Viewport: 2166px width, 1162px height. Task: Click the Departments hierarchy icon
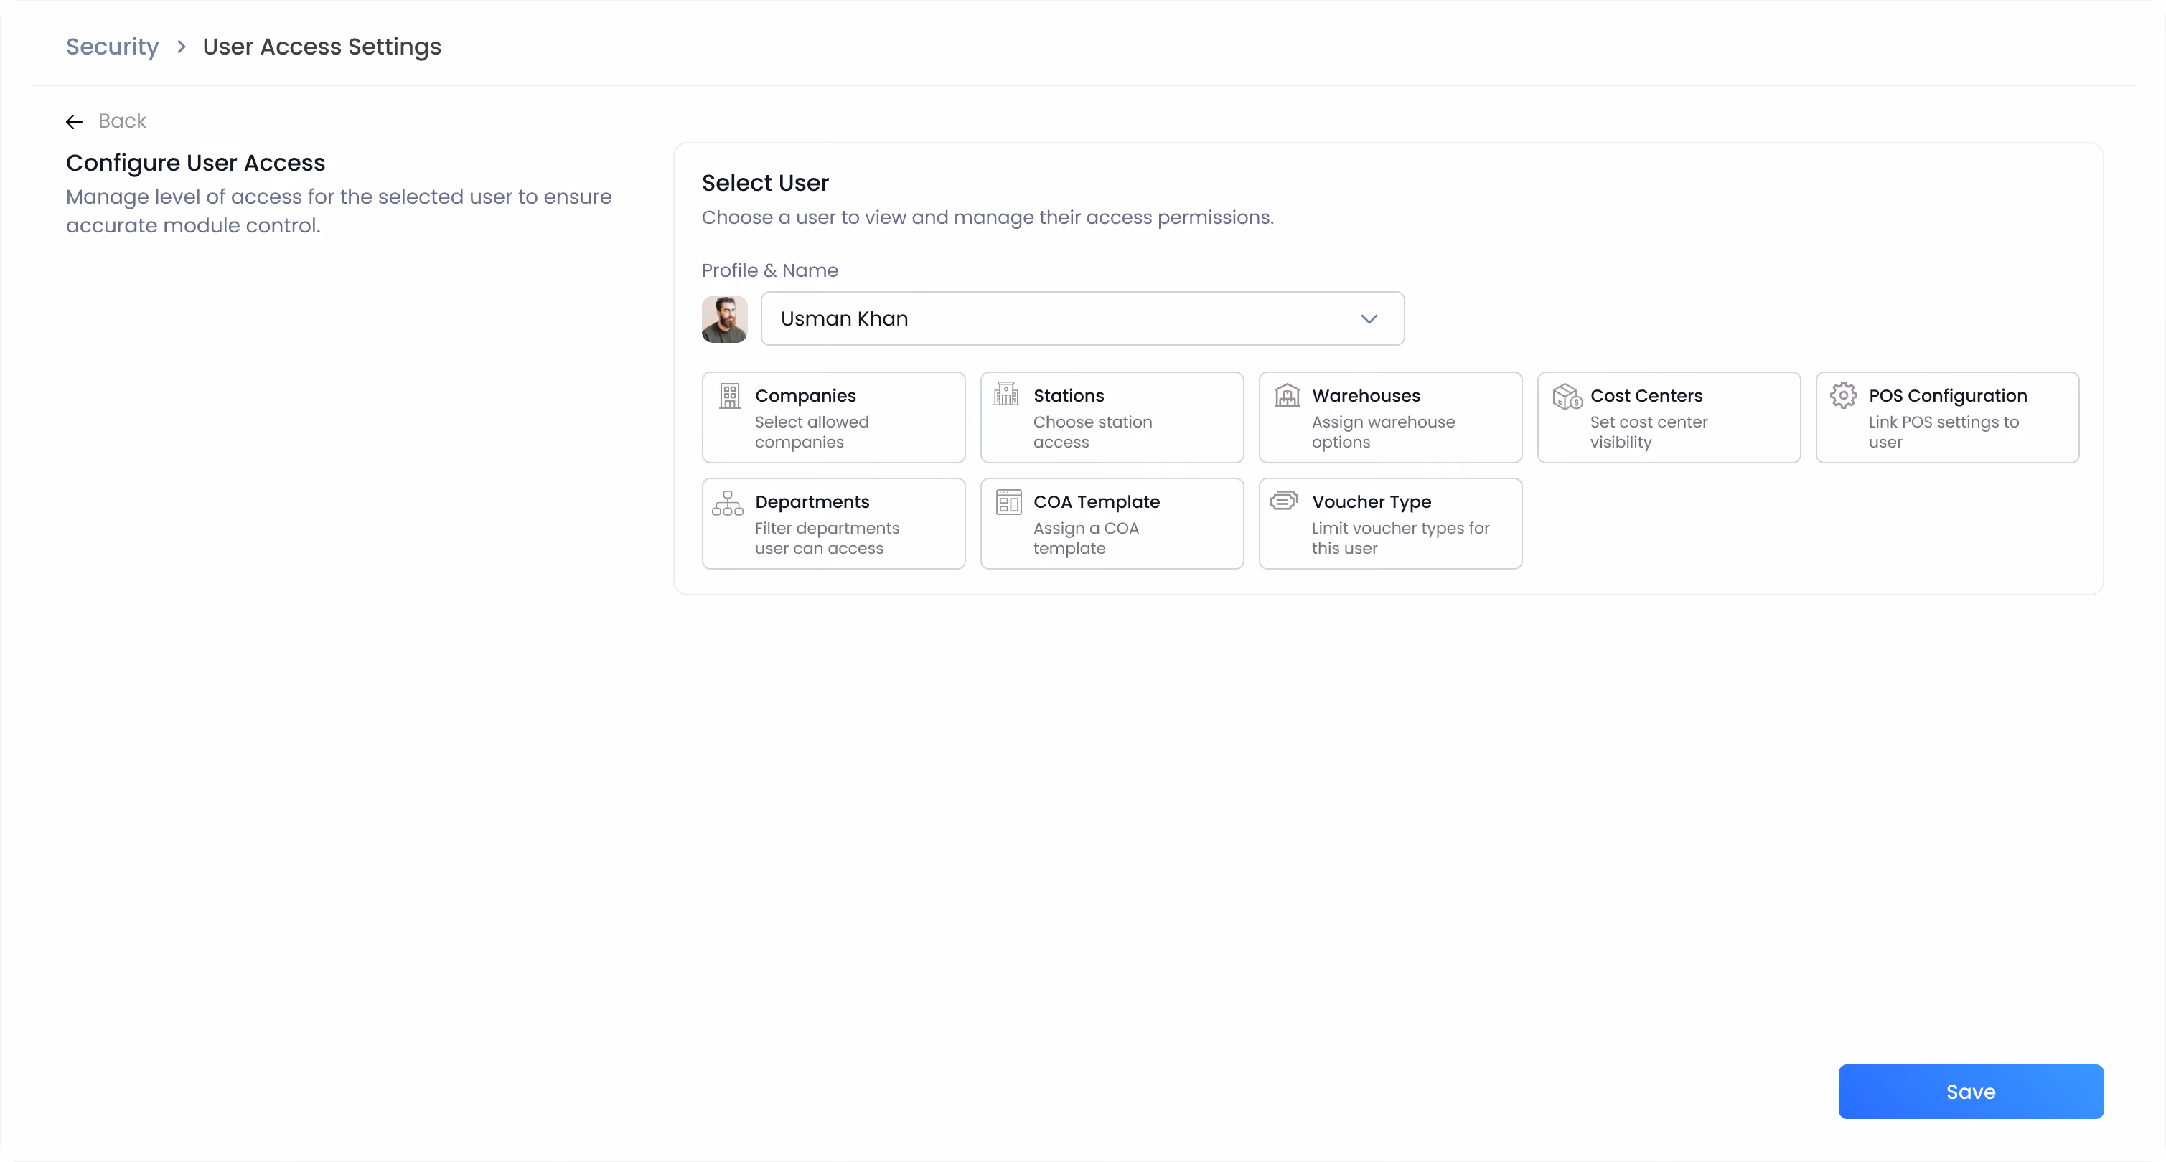pyautogui.click(x=727, y=502)
